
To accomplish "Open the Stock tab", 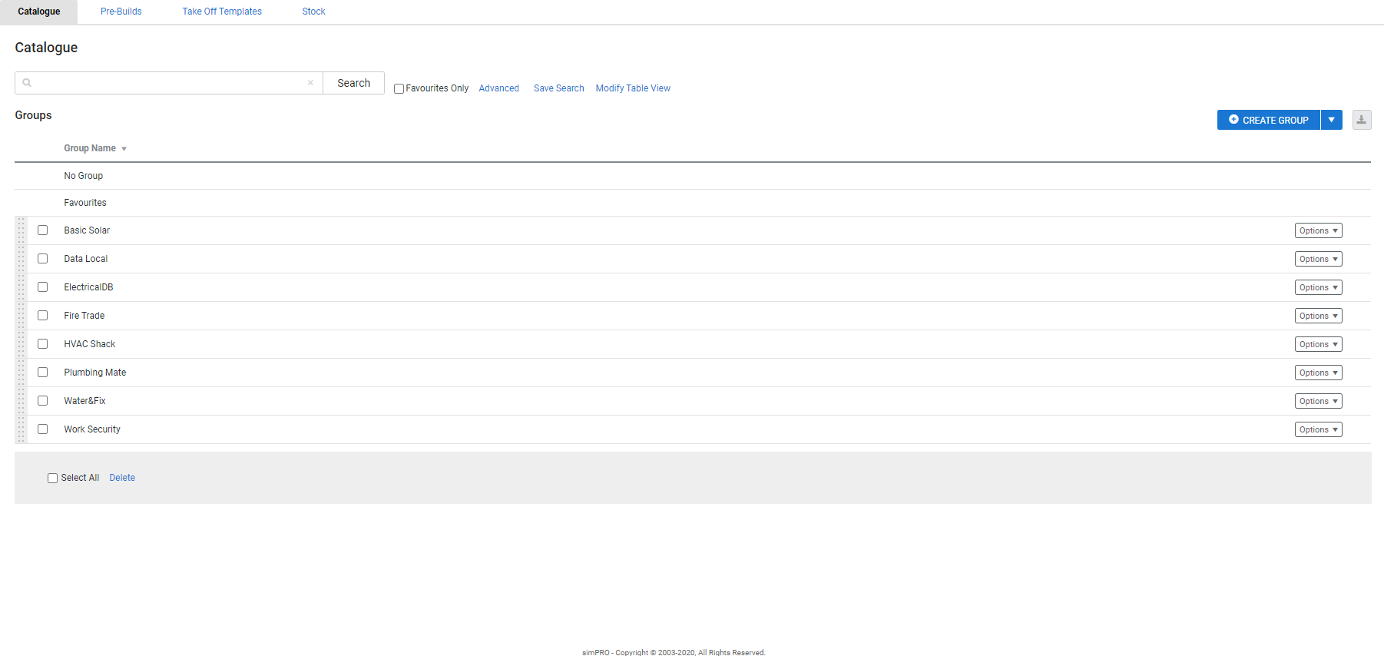I will (313, 12).
